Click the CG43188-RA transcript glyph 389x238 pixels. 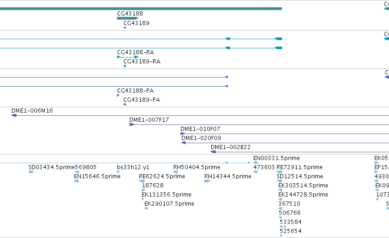128,57
